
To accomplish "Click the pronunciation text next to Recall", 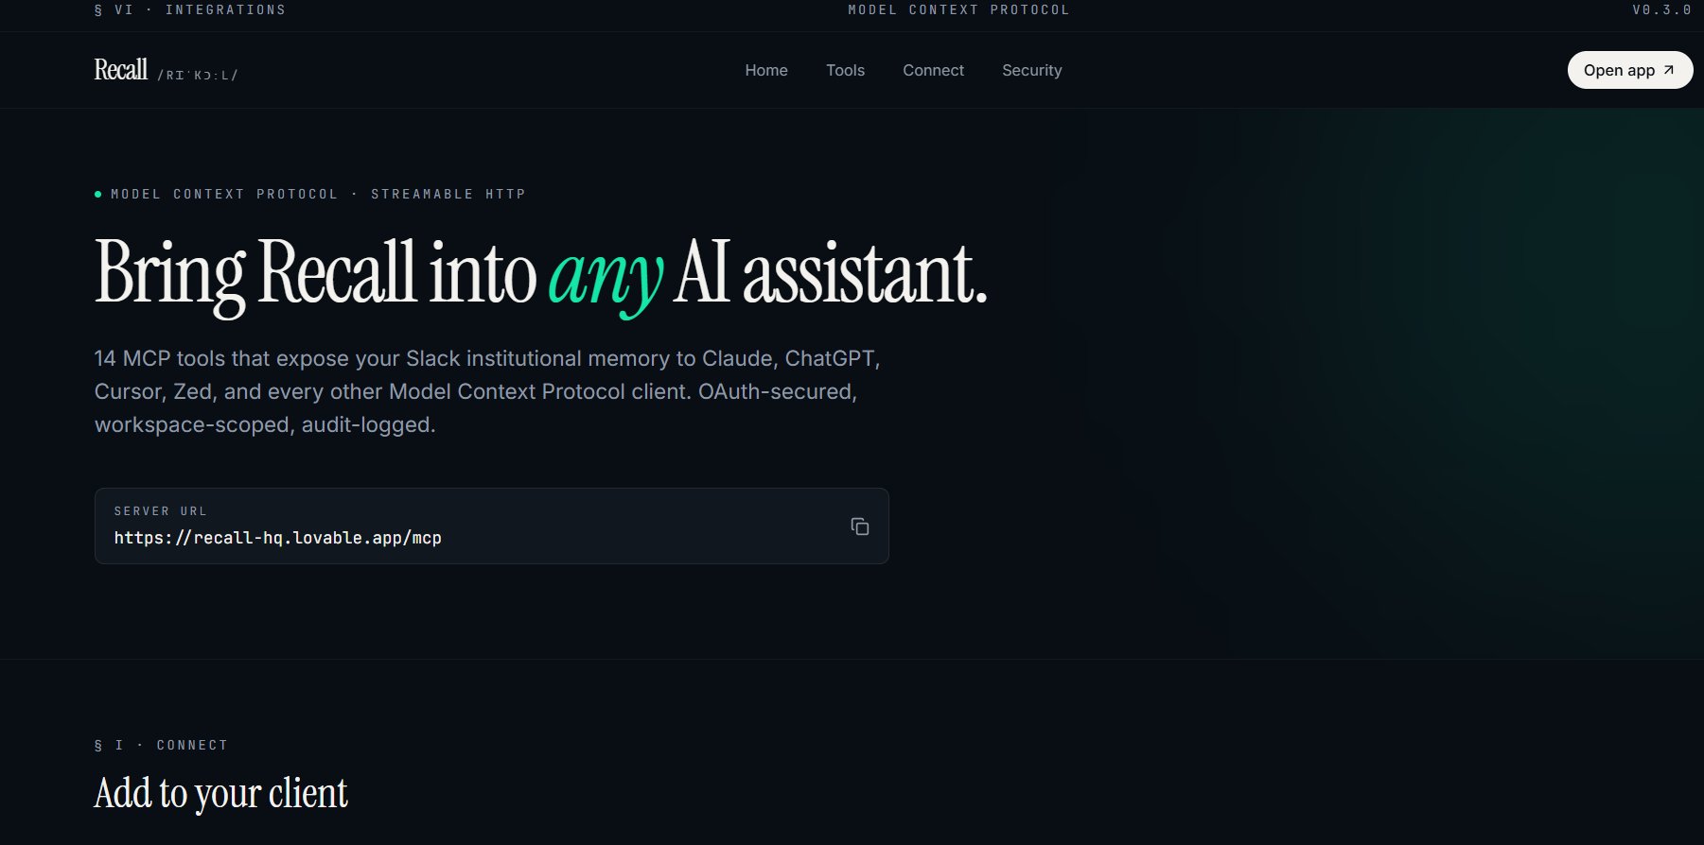I will [x=198, y=75].
